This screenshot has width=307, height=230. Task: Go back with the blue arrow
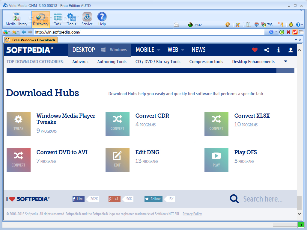pos(24,32)
